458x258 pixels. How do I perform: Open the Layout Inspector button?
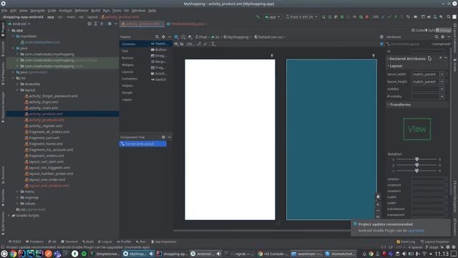click(434, 242)
